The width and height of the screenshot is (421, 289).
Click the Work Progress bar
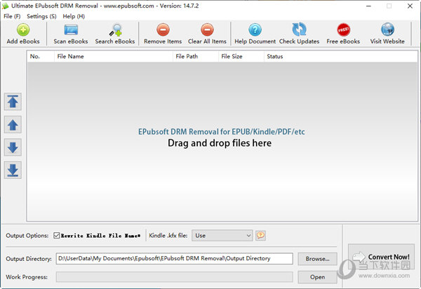pyautogui.click(x=174, y=277)
